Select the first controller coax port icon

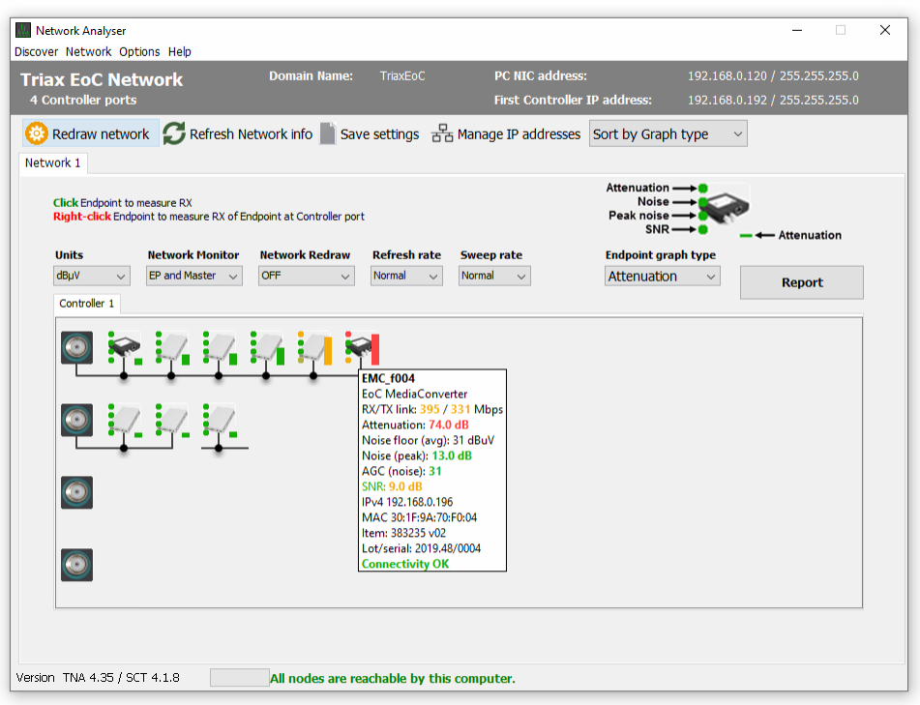[76, 347]
